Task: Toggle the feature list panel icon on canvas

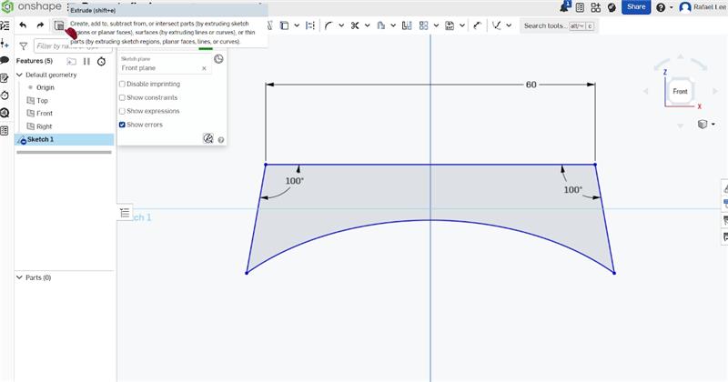Action: tap(125, 213)
